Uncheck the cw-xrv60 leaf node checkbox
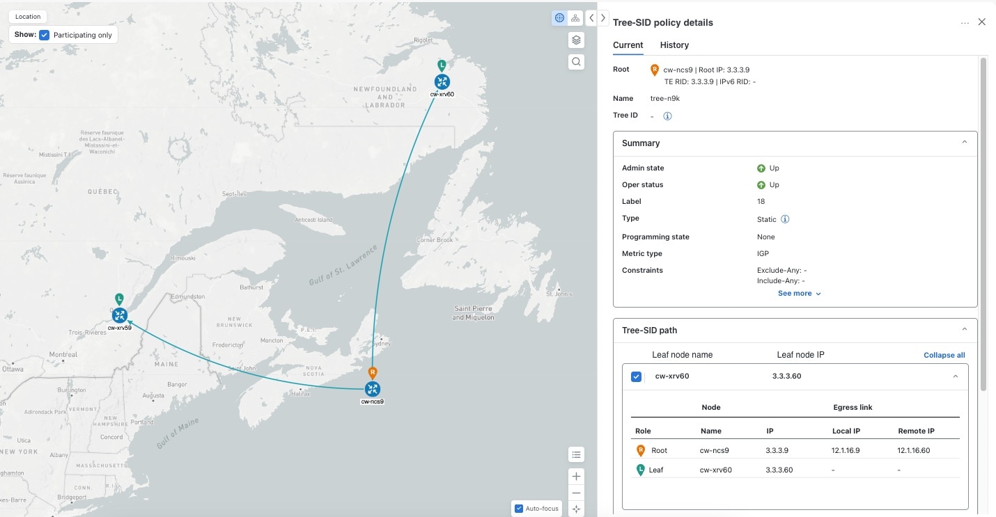Image resolution: width=996 pixels, height=517 pixels. 636,376
